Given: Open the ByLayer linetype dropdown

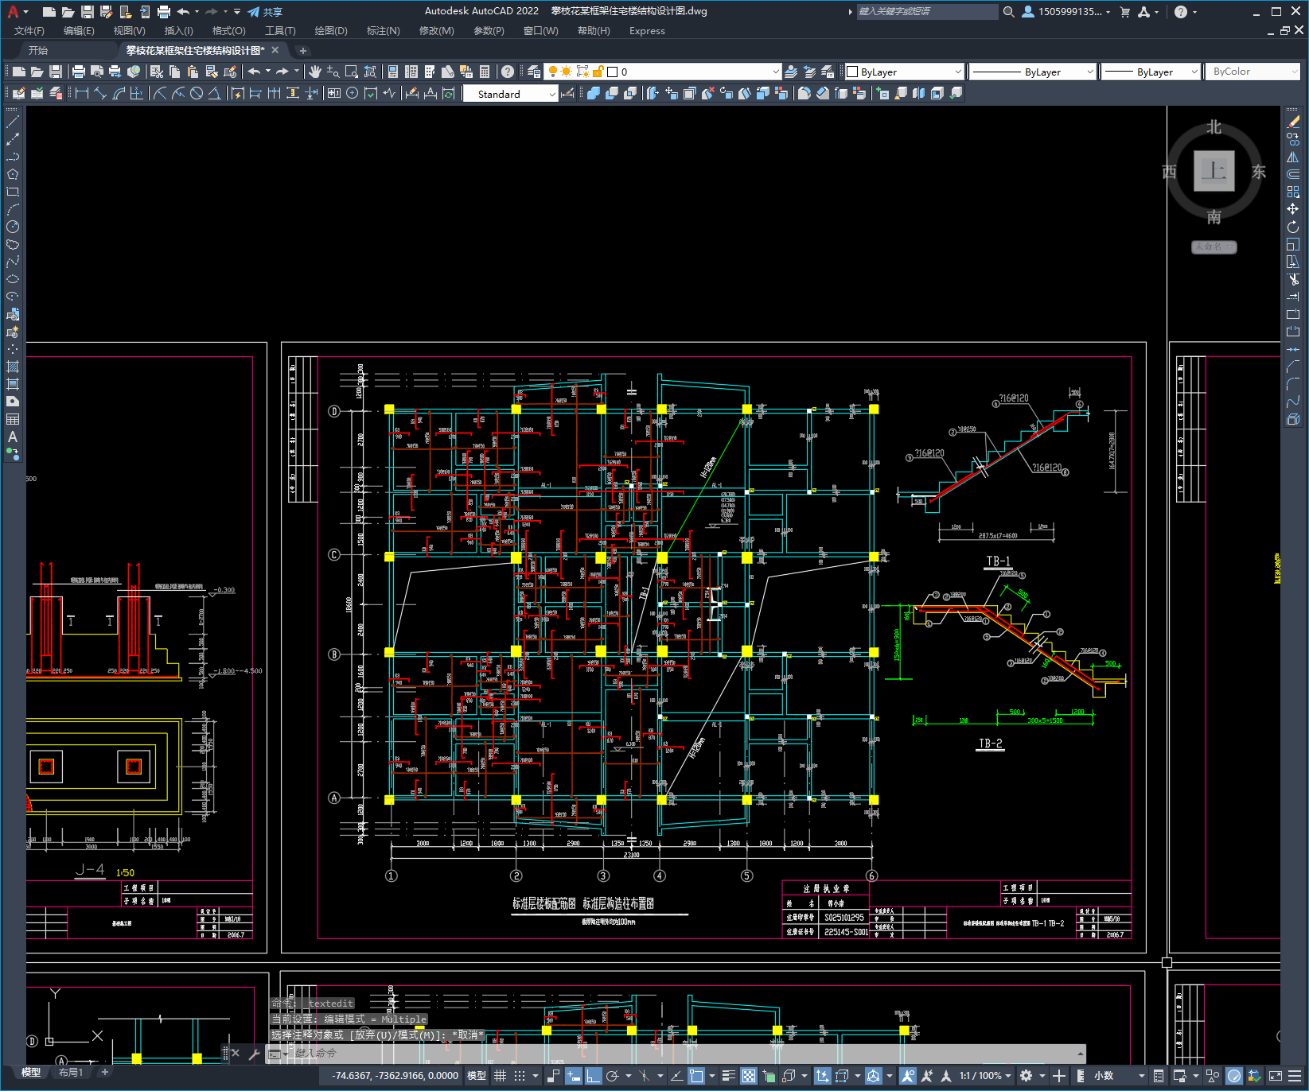Looking at the screenshot, I should [1033, 72].
